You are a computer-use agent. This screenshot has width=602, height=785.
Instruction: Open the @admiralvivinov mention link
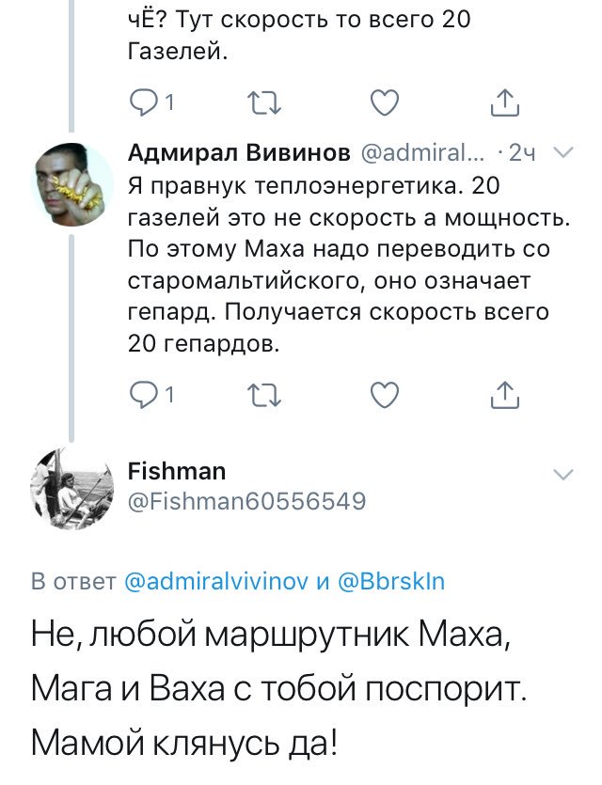[217, 581]
